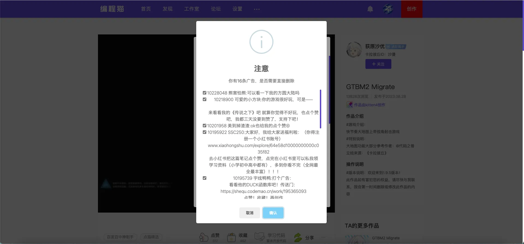Viewport: 524px width, 244px height.
Task: Click the shequ.codemao.cn work URL text
Action: 263,191
